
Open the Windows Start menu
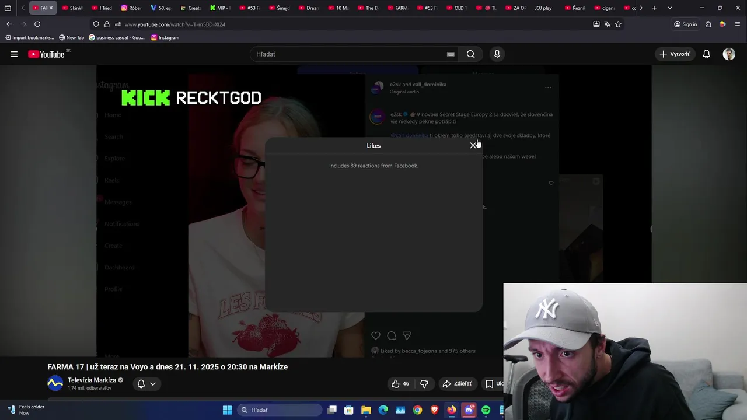(227, 410)
